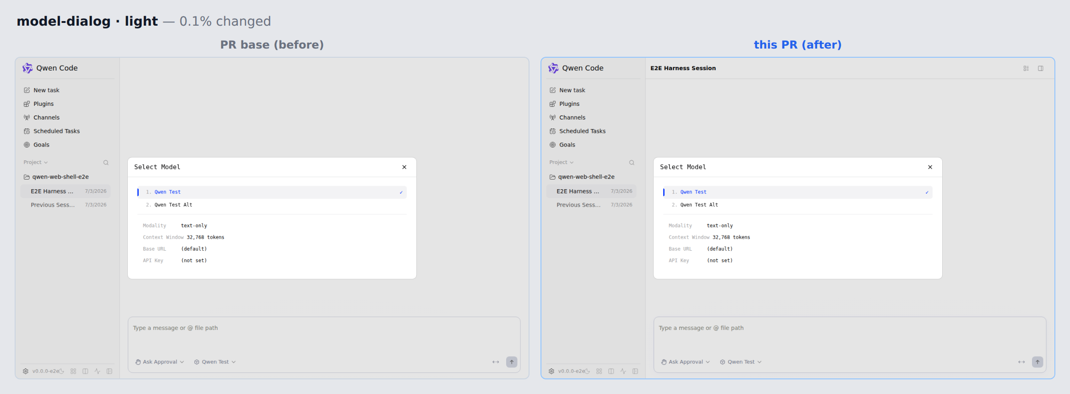Viewport: 1070px width, 394px height.
Task: Click "(default)" Base URL value in before dialog
Action: click(194, 249)
